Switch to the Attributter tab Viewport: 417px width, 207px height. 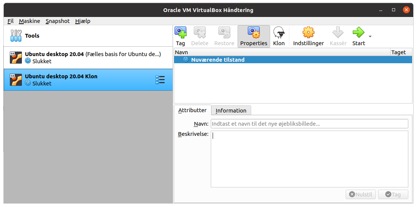click(193, 110)
